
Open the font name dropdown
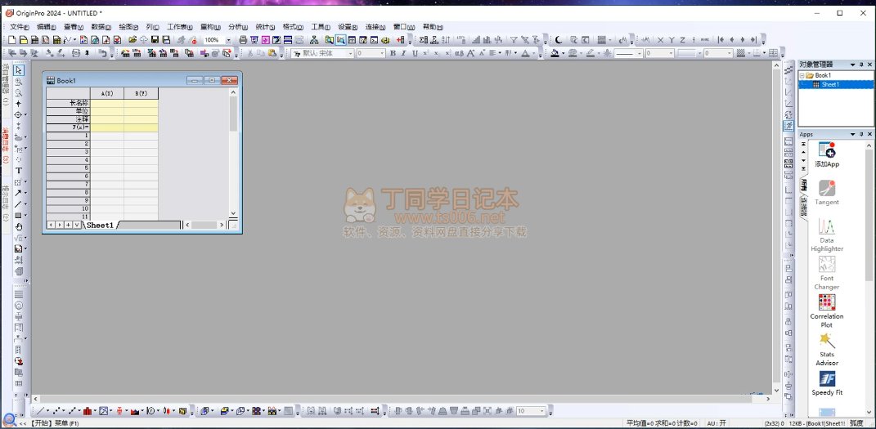coord(350,53)
